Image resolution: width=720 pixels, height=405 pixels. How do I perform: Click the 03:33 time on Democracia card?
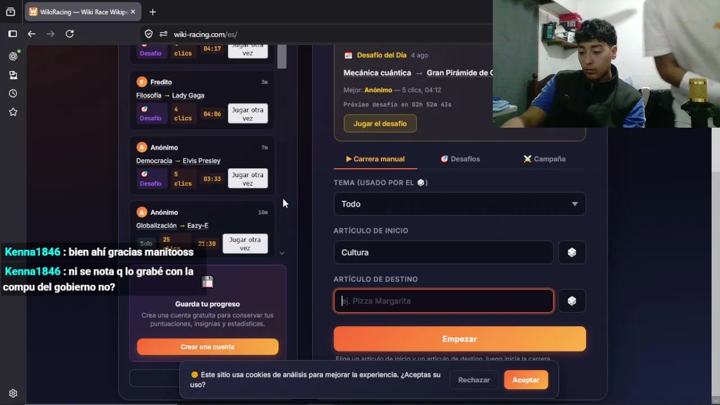coord(212,179)
